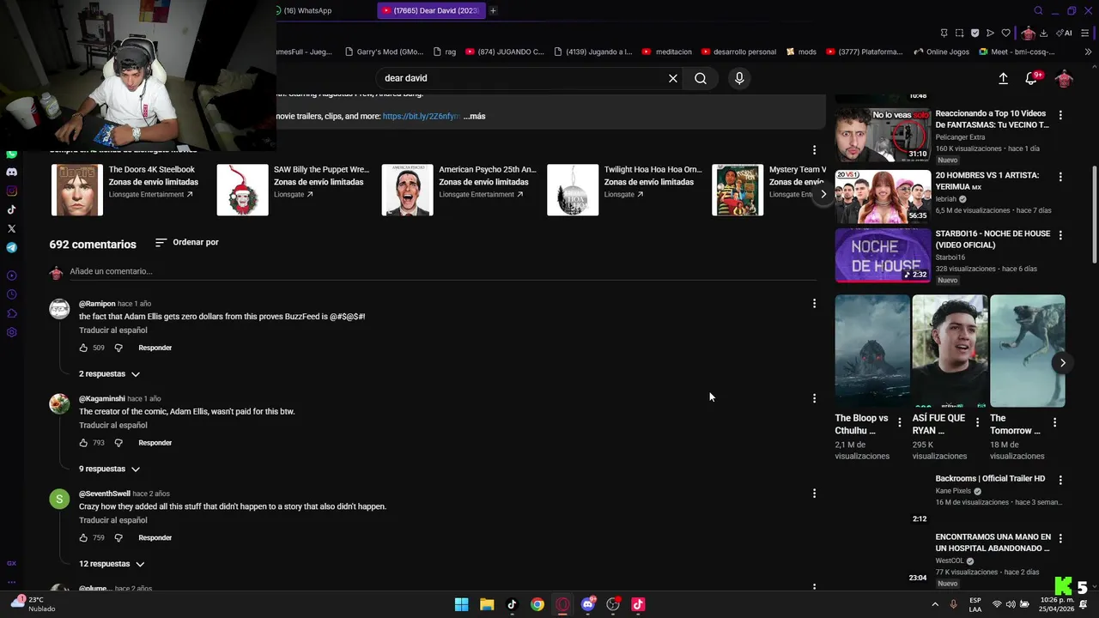Image resolution: width=1099 pixels, height=618 pixels.
Task: Open X (Twitter) in sidebar
Action: (x=11, y=228)
